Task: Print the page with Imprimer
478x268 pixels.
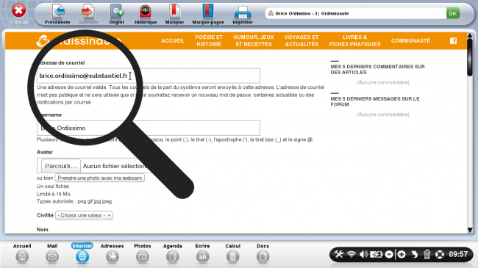Action: pyautogui.click(x=243, y=14)
